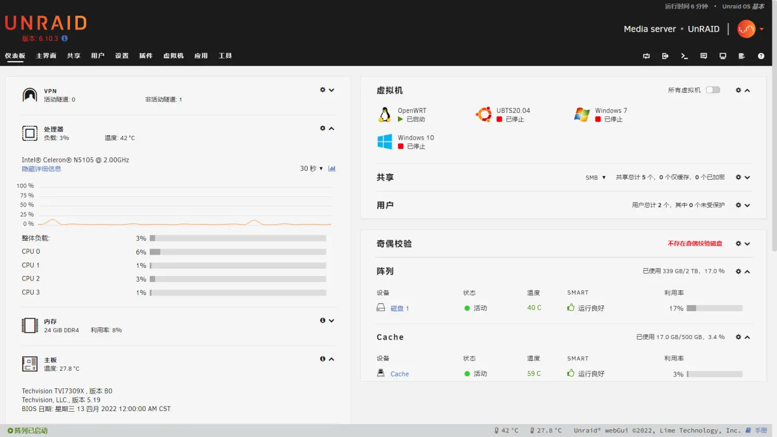Open the system logs icon
This screenshot has height=437, width=777.
tap(742, 56)
